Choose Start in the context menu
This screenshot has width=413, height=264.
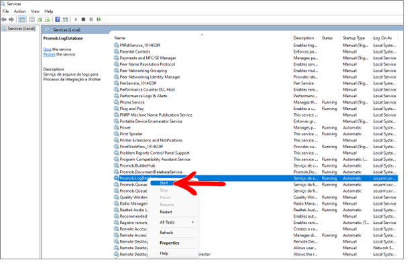pos(164,183)
